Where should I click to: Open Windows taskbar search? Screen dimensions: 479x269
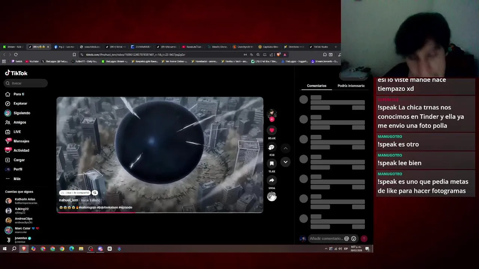pos(14,249)
